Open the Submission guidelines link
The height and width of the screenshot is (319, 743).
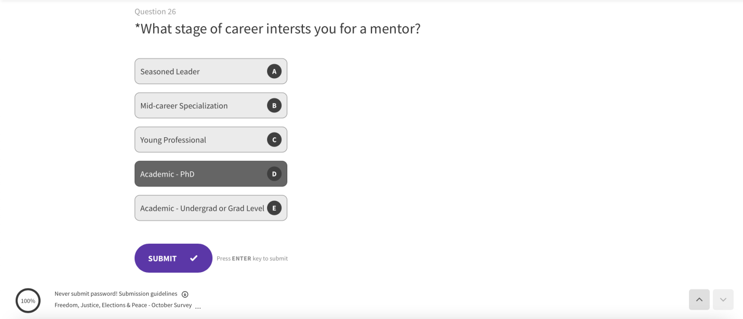click(149, 294)
